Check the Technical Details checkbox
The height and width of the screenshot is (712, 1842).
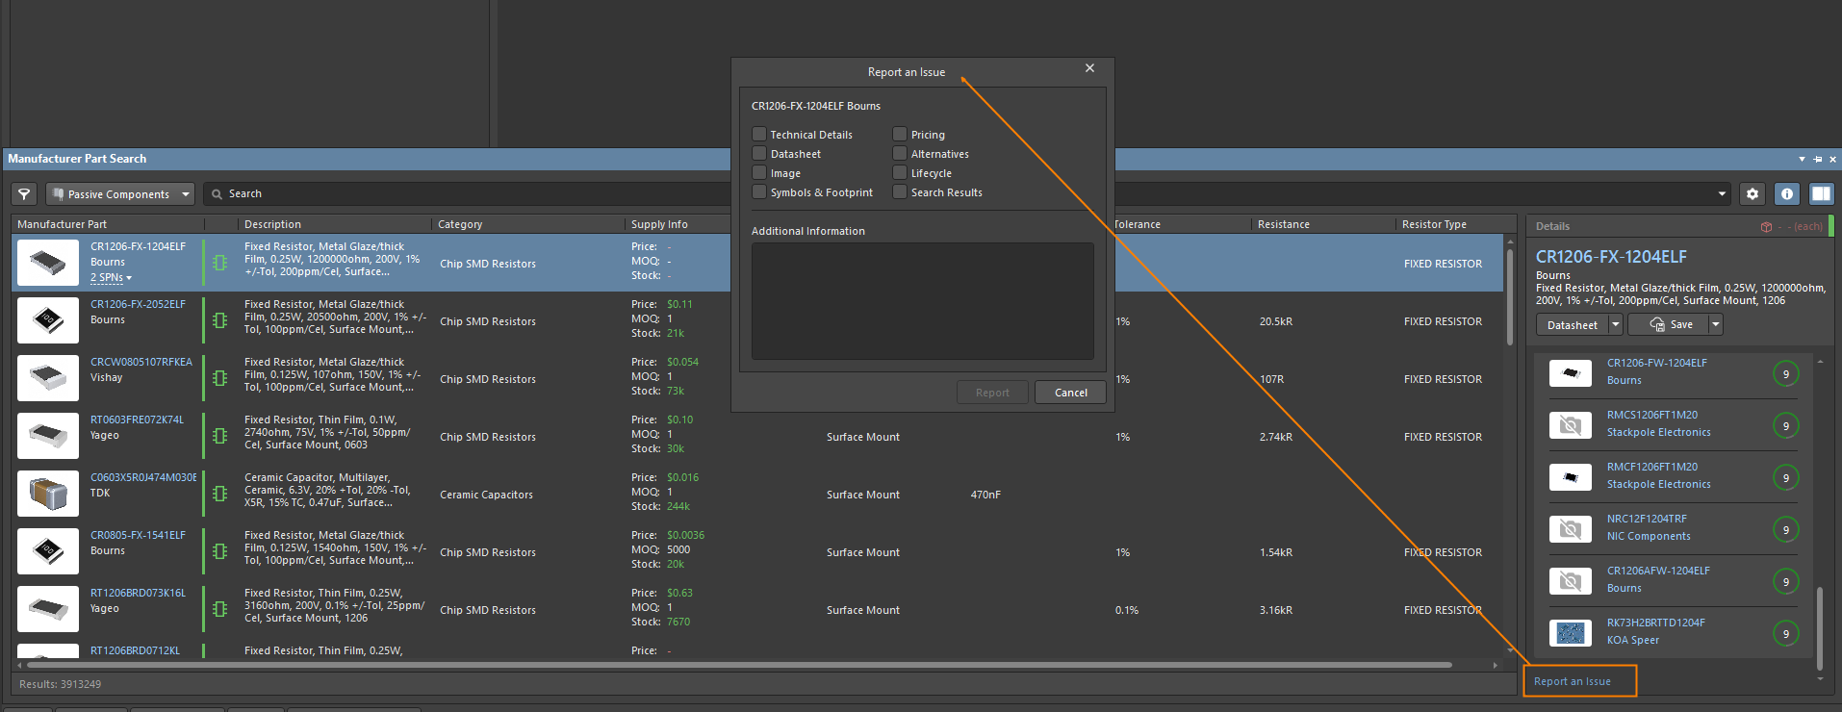tap(759, 135)
